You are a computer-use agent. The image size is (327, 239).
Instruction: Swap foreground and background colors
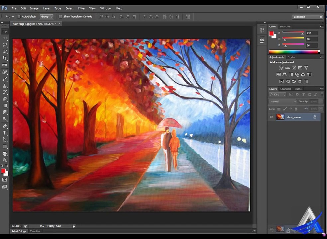pos(7,165)
